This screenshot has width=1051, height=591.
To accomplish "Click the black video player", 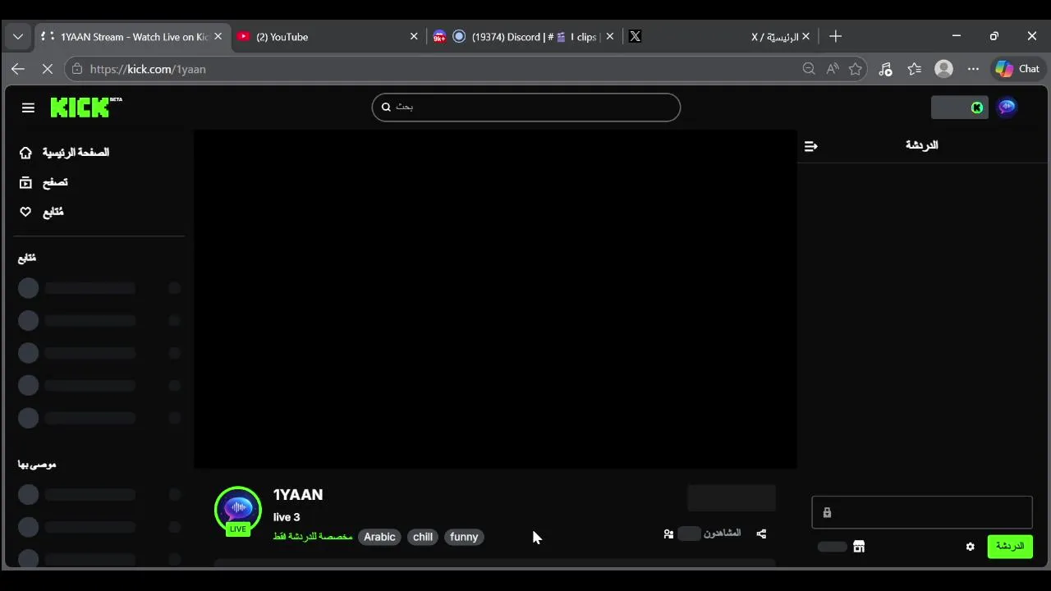I will pyautogui.click(x=495, y=300).
